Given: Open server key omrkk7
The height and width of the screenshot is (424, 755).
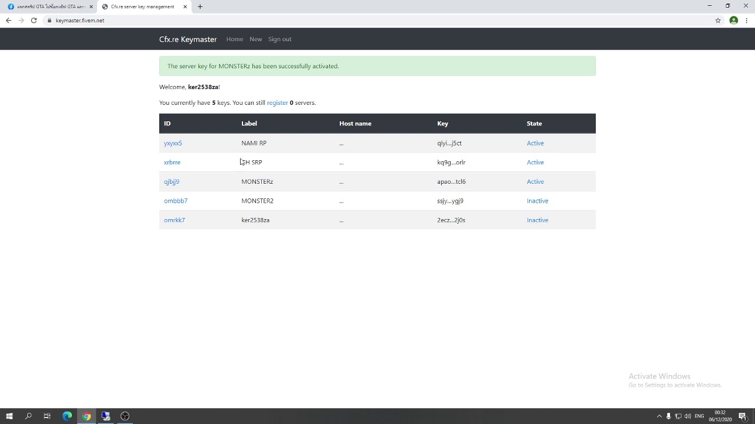Looking at the screenshot, I should pyautogui.click(x=175, y=220).
